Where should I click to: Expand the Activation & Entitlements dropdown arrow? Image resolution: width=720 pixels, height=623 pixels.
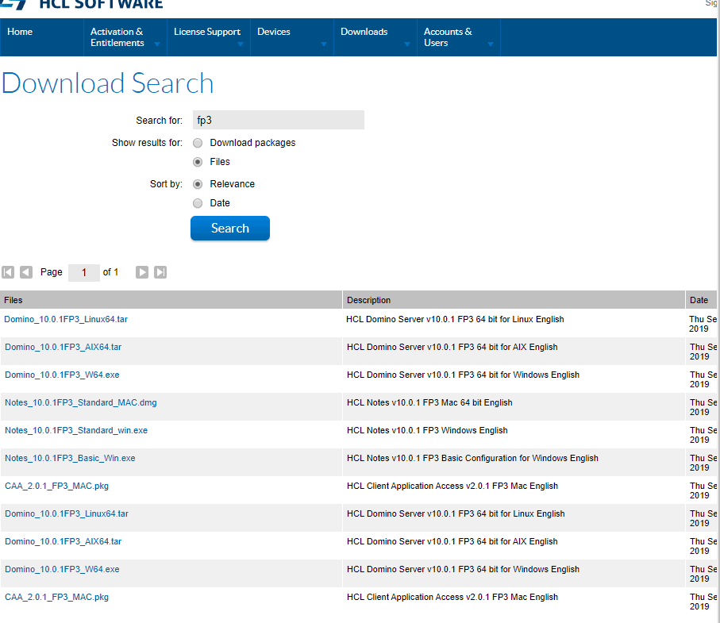pyautogui.click(x=157, y=44)
